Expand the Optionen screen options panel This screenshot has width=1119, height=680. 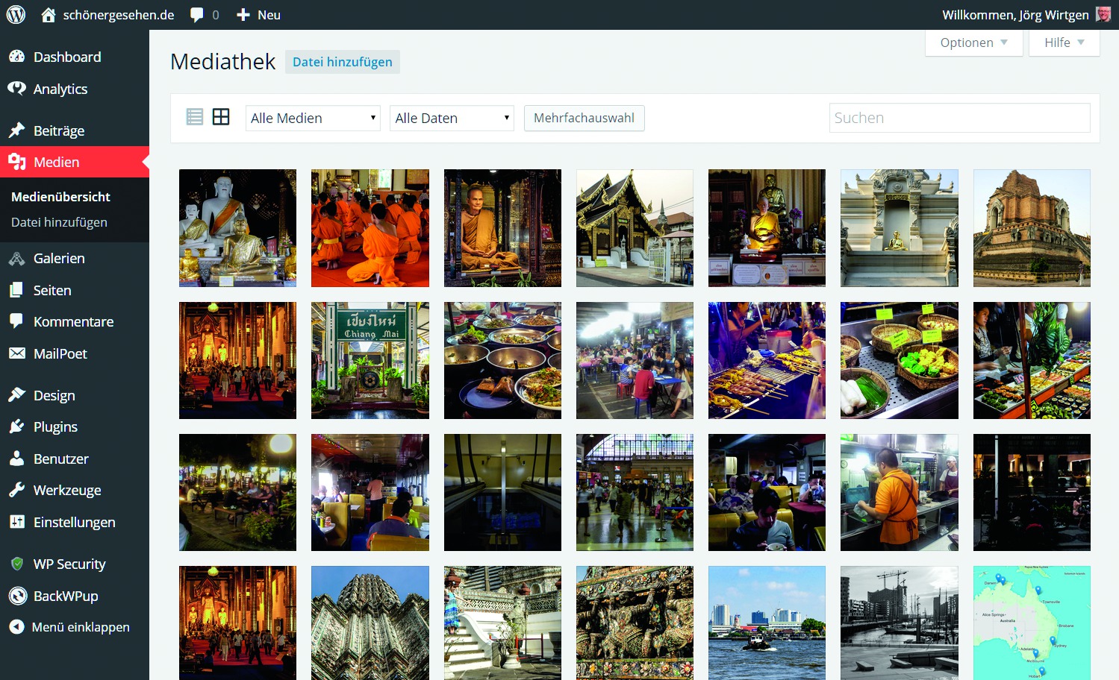[973, 42]
